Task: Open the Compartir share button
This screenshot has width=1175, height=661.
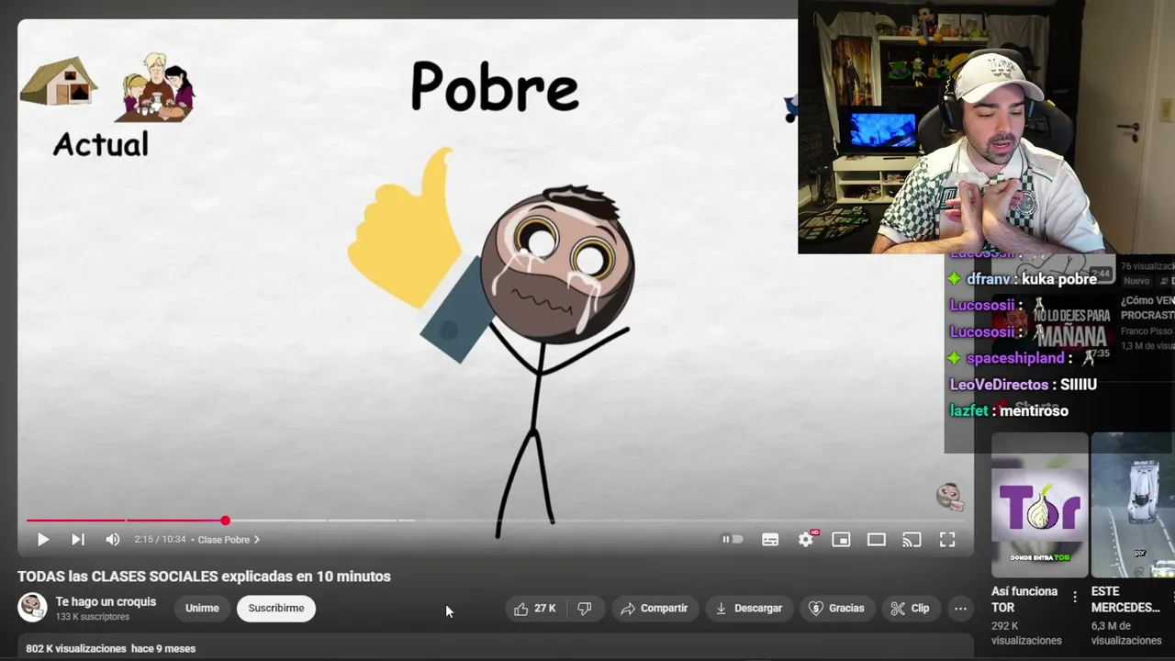Action: click(x=655, y=608)
